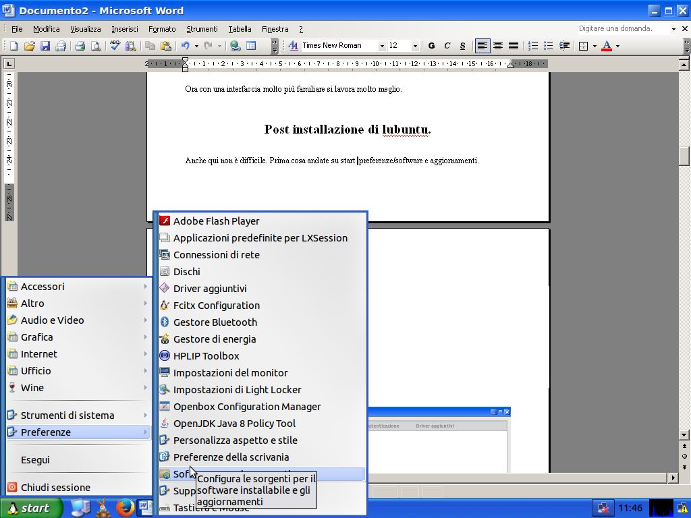The width and height of the screenshot is (691, 518).
Task: Click the start button
Action: [31, 508]
